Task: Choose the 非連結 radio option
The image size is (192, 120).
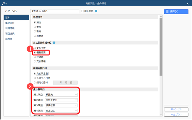Action: coord(35,57)
